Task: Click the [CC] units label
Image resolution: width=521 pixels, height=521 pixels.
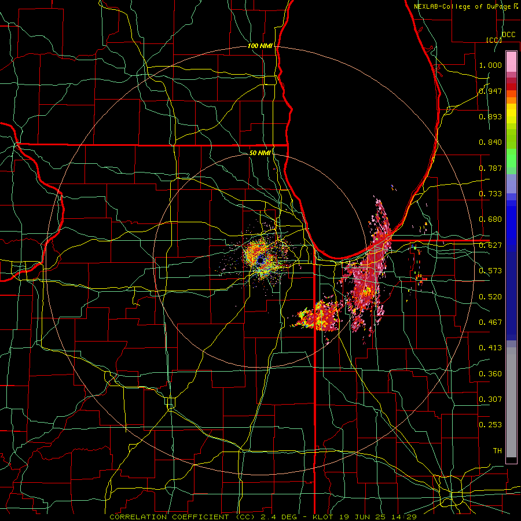Action: pos(494,40)
